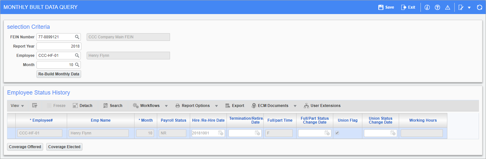Click ECM Documents in toolbar
This screenshot has width=486, height=159.
270,106
